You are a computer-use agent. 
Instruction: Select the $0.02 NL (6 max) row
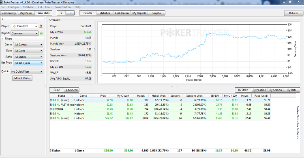pos(160,118)
